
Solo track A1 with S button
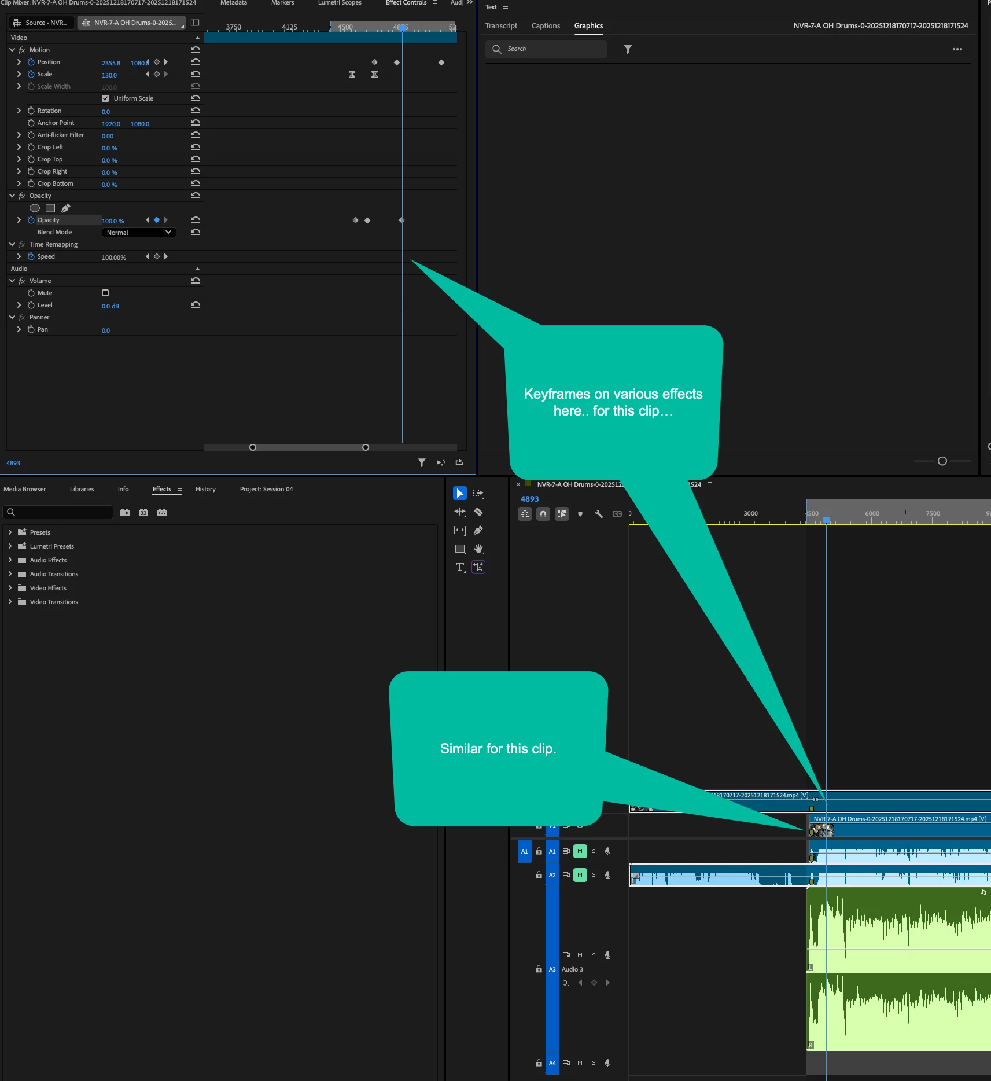coord(594,851)
